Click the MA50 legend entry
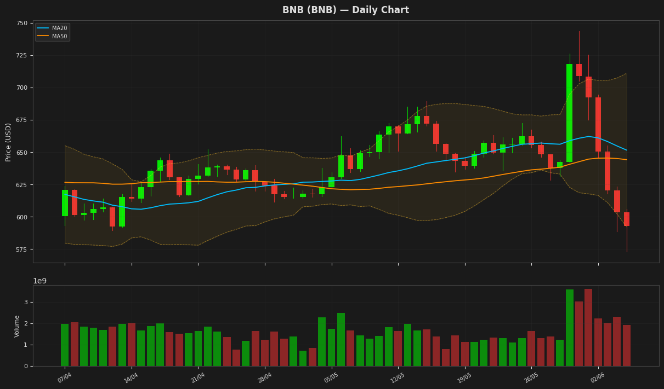Viewport: 664px width, 389px height. tap(52, 37)
